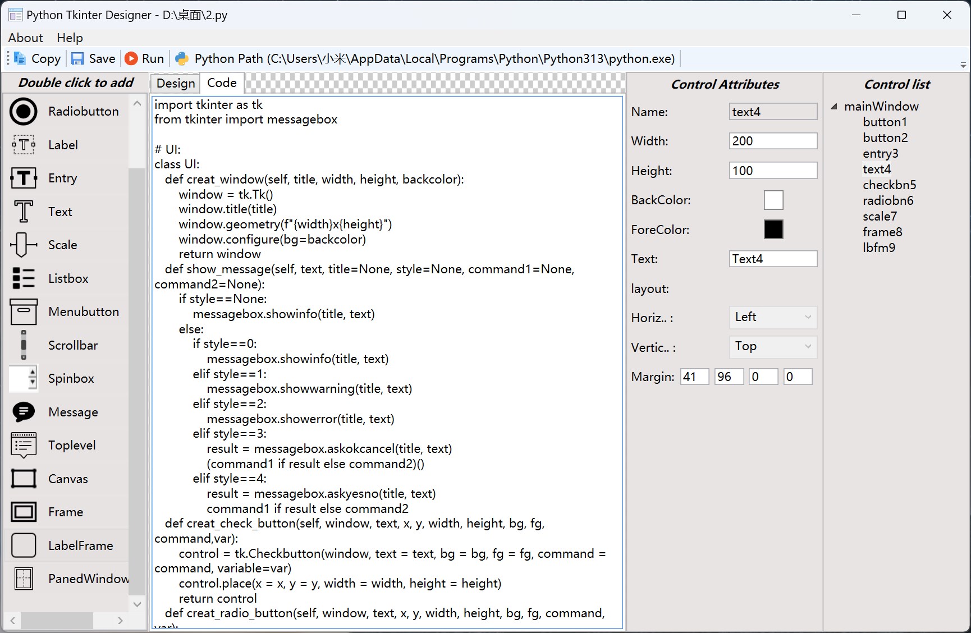Image resolution: width=971 pixels, height=633 pixels.
Task: Click the Save floppy disk icon
Action: tap(77, 58)
